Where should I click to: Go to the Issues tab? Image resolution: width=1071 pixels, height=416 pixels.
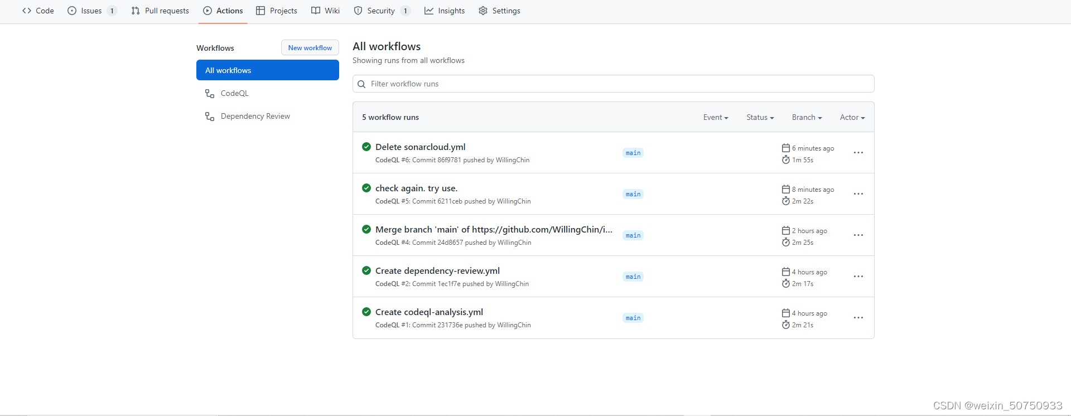point(92,11)
